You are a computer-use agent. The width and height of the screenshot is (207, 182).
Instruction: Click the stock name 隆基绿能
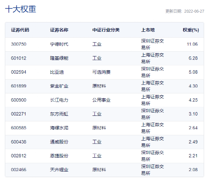(x=59, y=58)
